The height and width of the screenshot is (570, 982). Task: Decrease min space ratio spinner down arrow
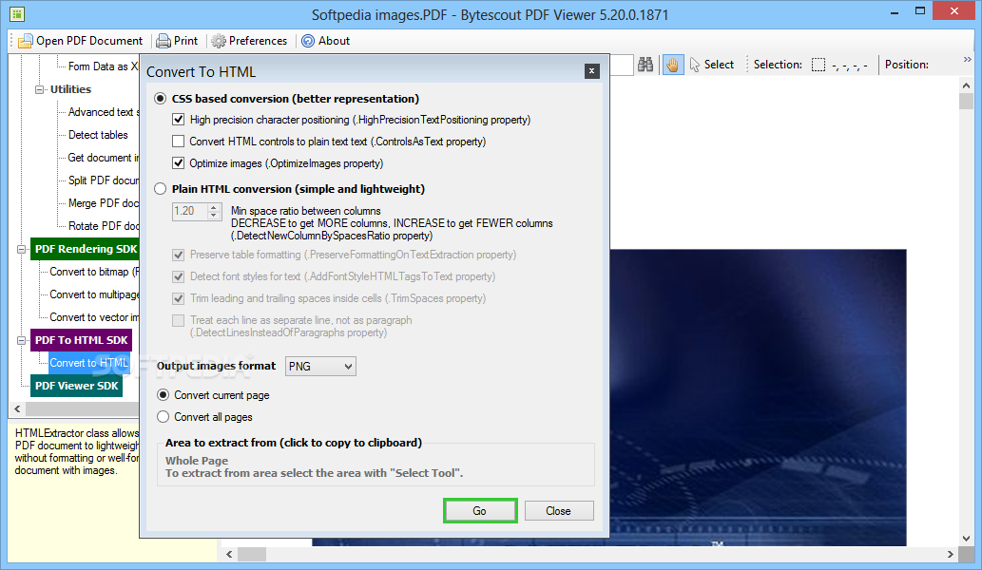(214, 216)
